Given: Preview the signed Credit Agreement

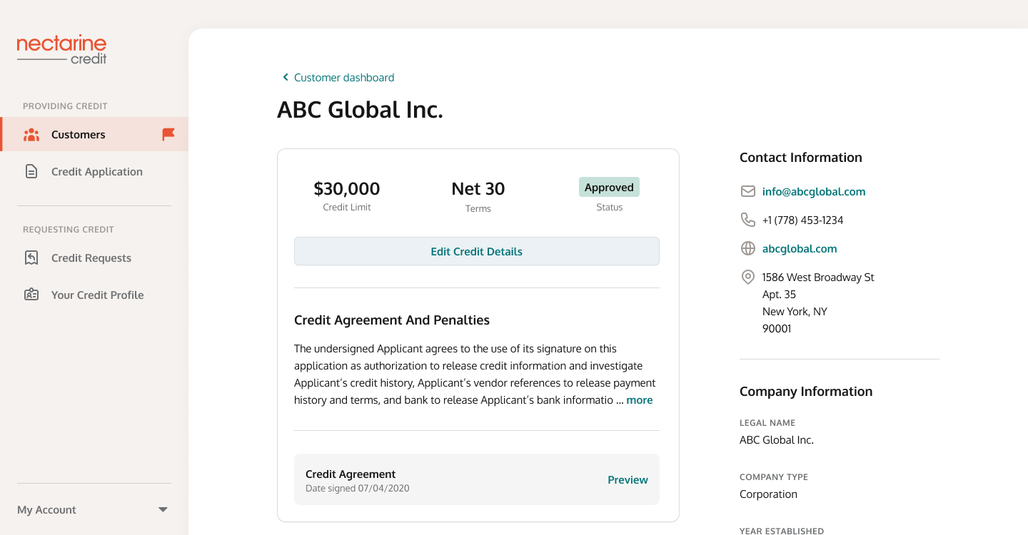Looking at the screenshot, I should click(x=628, y=480).
